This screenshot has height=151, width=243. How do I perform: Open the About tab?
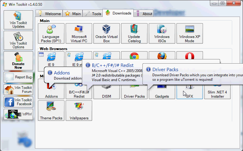coord(143,14)
